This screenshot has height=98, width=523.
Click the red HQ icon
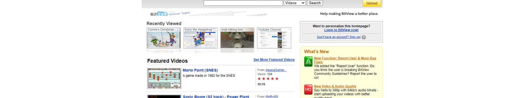(308, 89)
